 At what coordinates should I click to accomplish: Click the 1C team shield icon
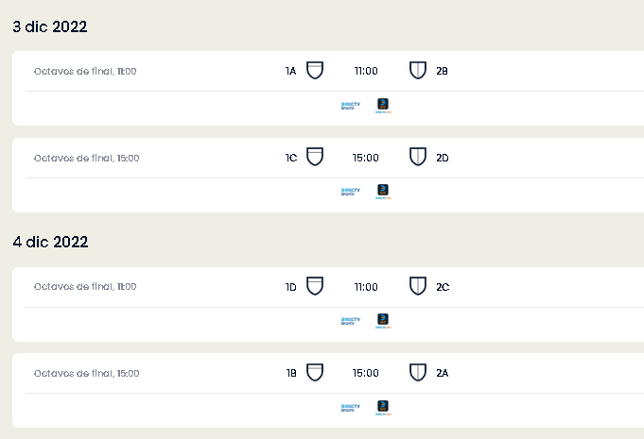[315, 157]
